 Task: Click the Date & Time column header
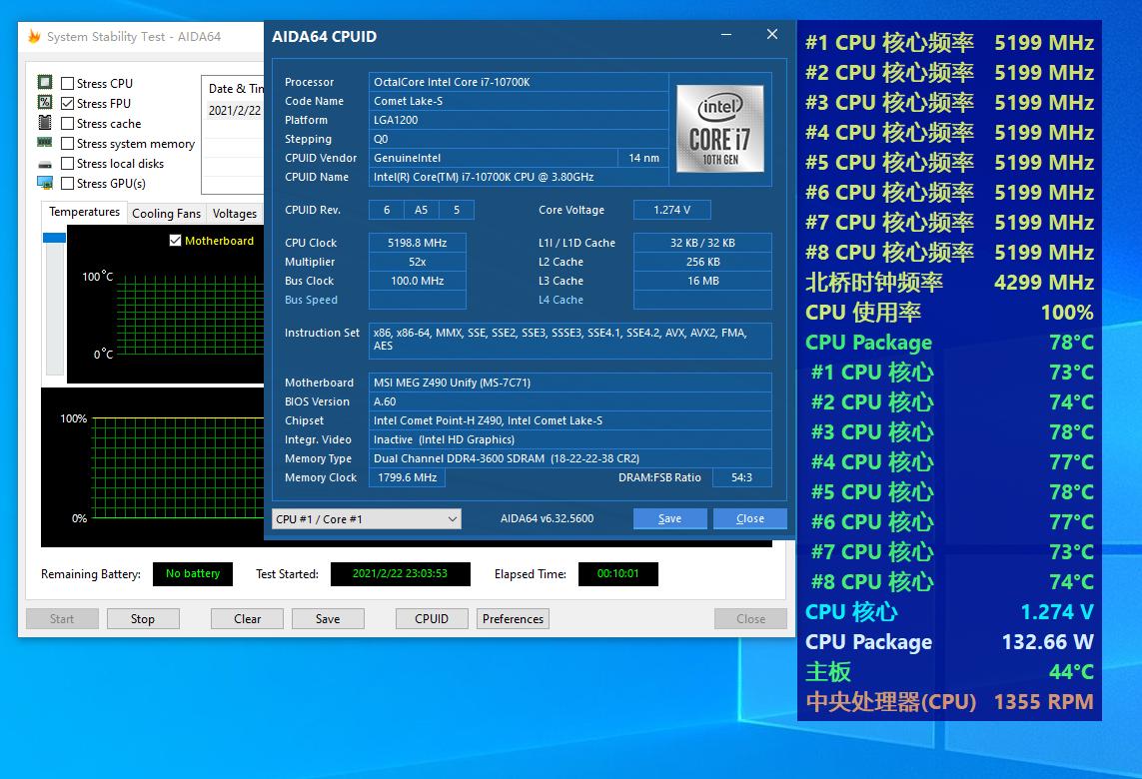(x=234, y=88)
